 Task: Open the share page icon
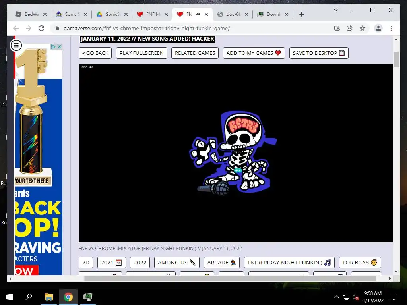tap(350, 28)
